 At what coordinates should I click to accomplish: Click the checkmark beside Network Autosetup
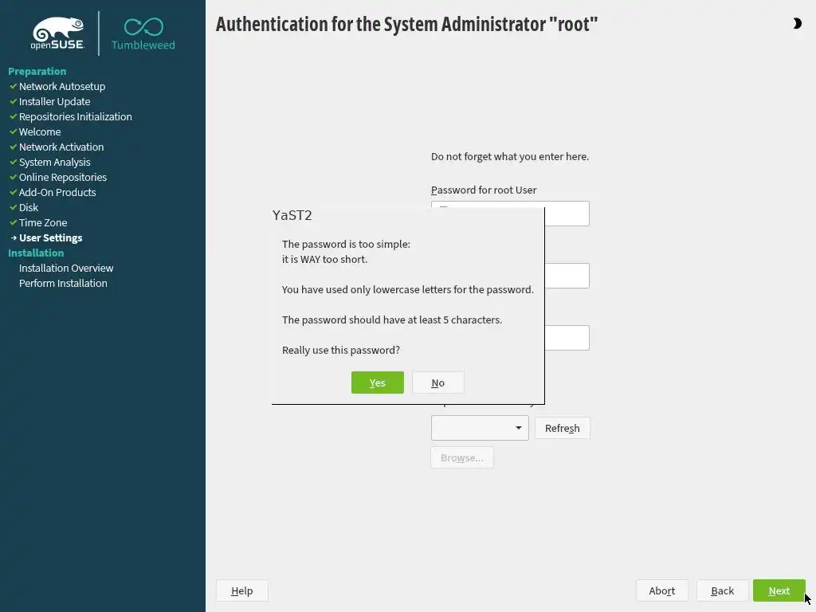[13, 86]
